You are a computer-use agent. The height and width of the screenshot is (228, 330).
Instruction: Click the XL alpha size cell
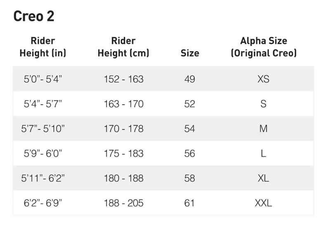[x=263, y=178]
